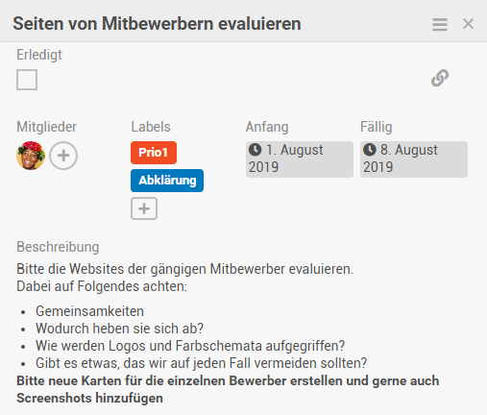Add a new label with plus button
This screenshot has width=487, height=415.
(x=144, y=208)
